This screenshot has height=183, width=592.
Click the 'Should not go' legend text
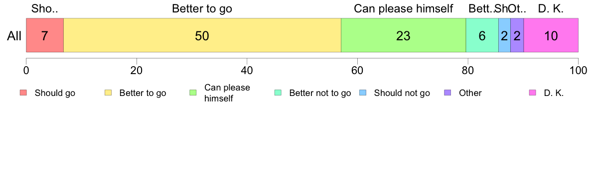click(402, 93)
